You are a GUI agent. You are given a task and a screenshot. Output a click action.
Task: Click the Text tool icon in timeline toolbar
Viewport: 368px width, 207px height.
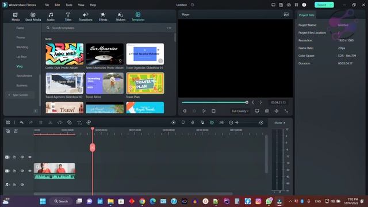coord(79,122)
